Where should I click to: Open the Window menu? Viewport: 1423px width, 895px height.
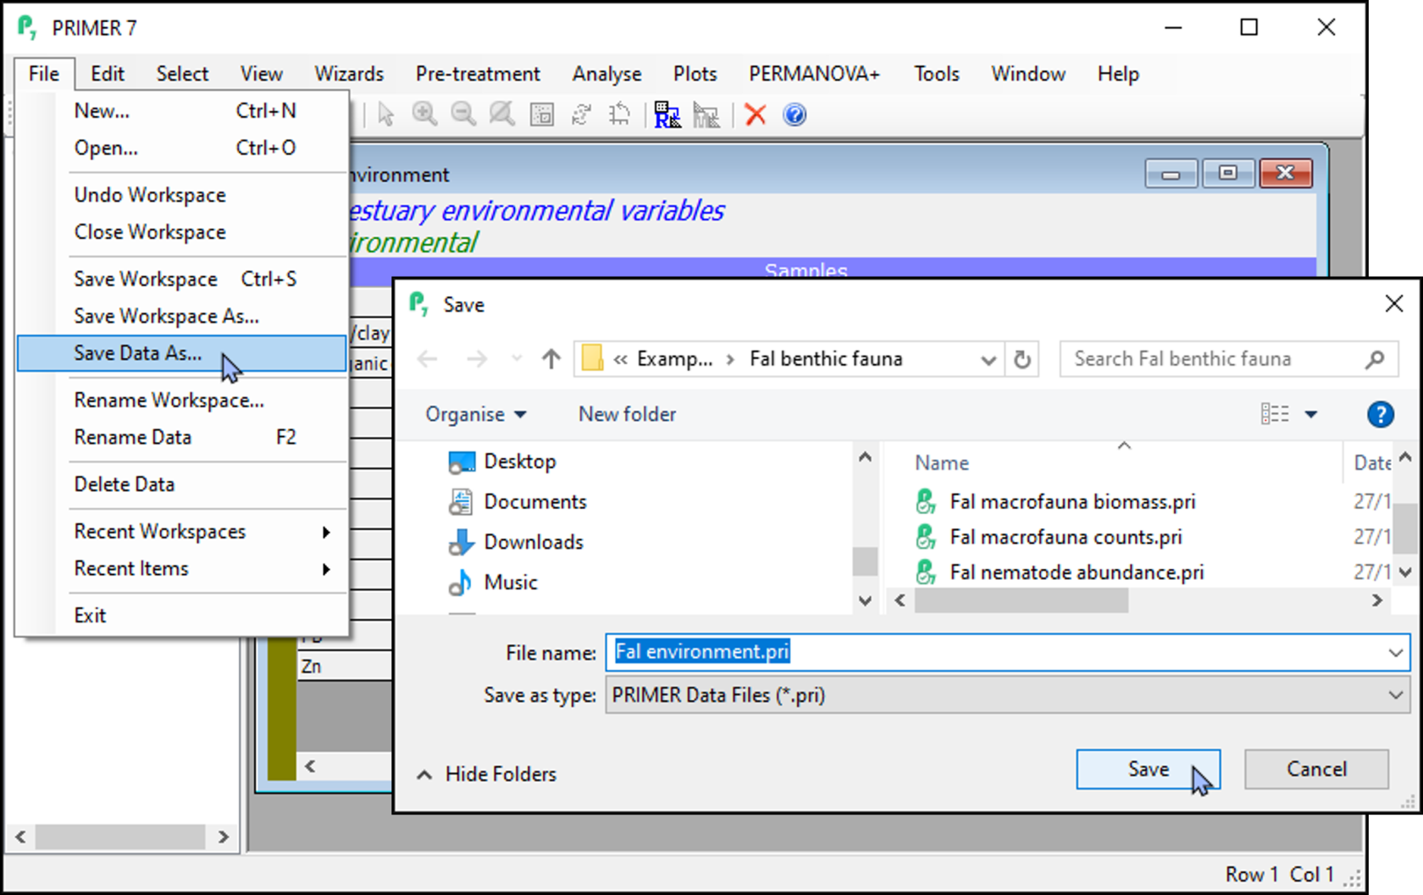tap(1028, 74)
